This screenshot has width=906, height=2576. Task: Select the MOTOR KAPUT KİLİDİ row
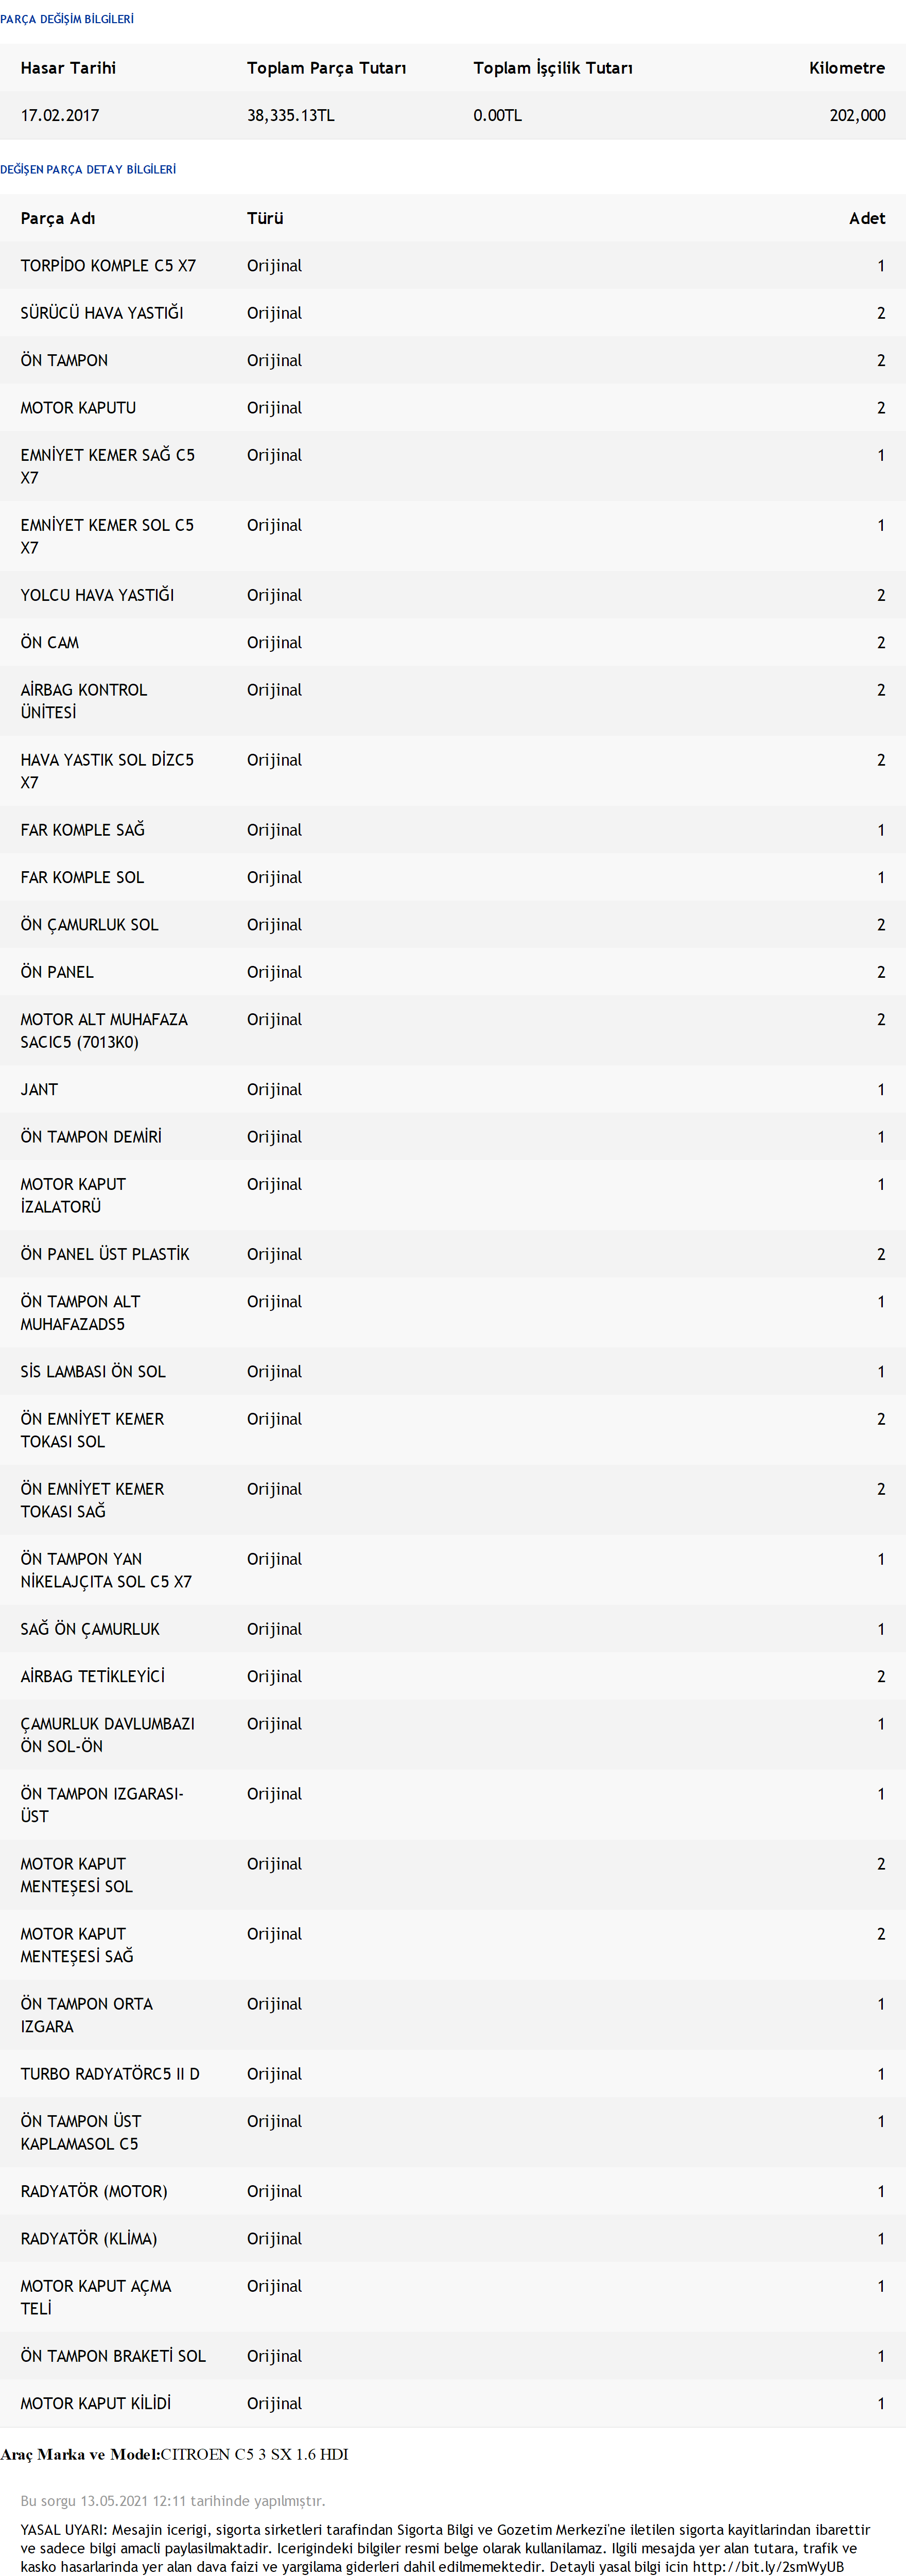pyautogui.click(x=453, y=2403)
